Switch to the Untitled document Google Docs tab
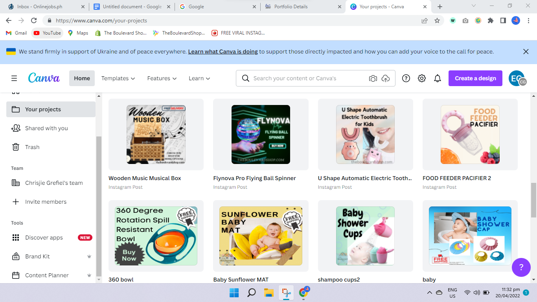 click(132, 7)
